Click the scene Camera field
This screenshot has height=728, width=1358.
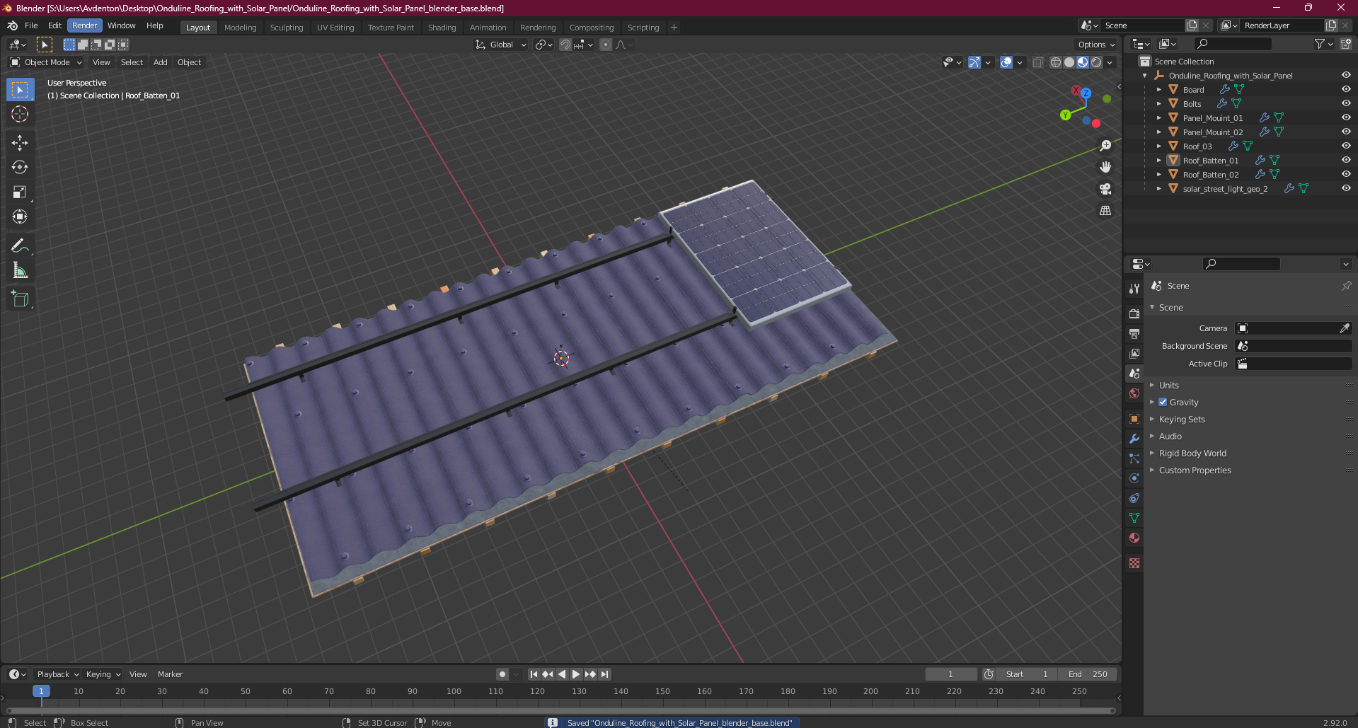[x=1294, y=328]
